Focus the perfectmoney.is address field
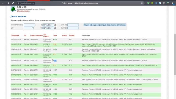176x99 pixels. [x=28, y=3]
